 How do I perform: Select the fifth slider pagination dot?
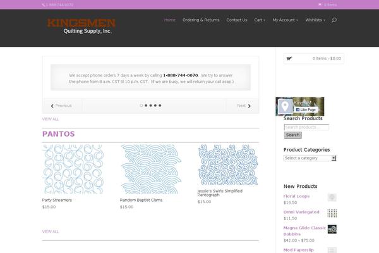pyautogui.click(x=160, y=106)
